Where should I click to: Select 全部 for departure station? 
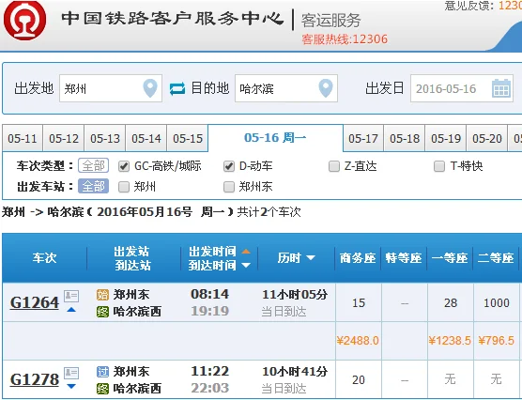click(93, 186)
